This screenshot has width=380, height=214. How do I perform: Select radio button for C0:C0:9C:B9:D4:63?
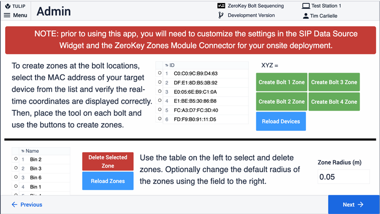coord(159,73)
